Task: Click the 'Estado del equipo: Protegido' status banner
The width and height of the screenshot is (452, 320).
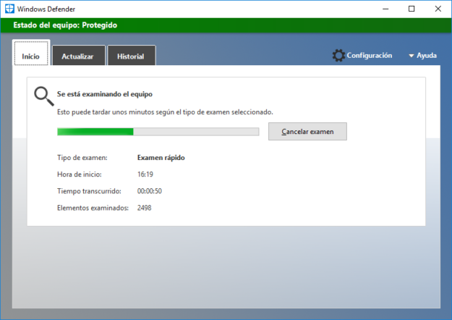Action: (x=226, y=25)
